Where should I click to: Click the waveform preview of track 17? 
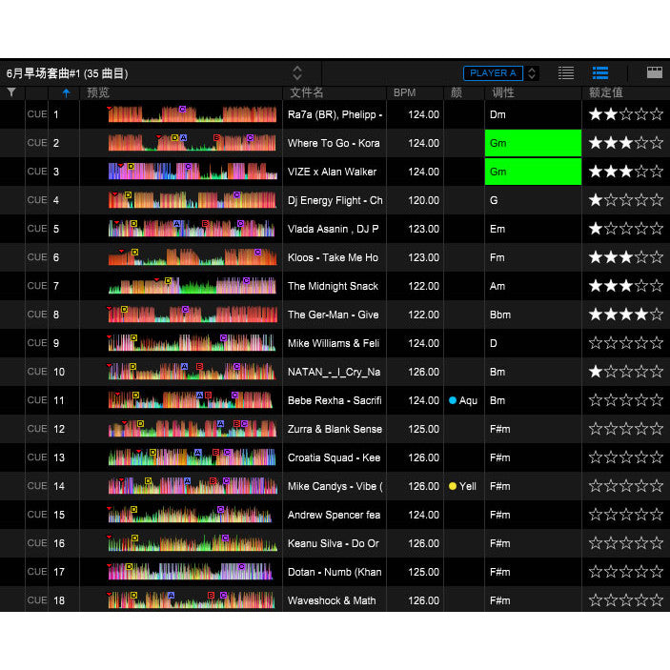tap(192, 571)
